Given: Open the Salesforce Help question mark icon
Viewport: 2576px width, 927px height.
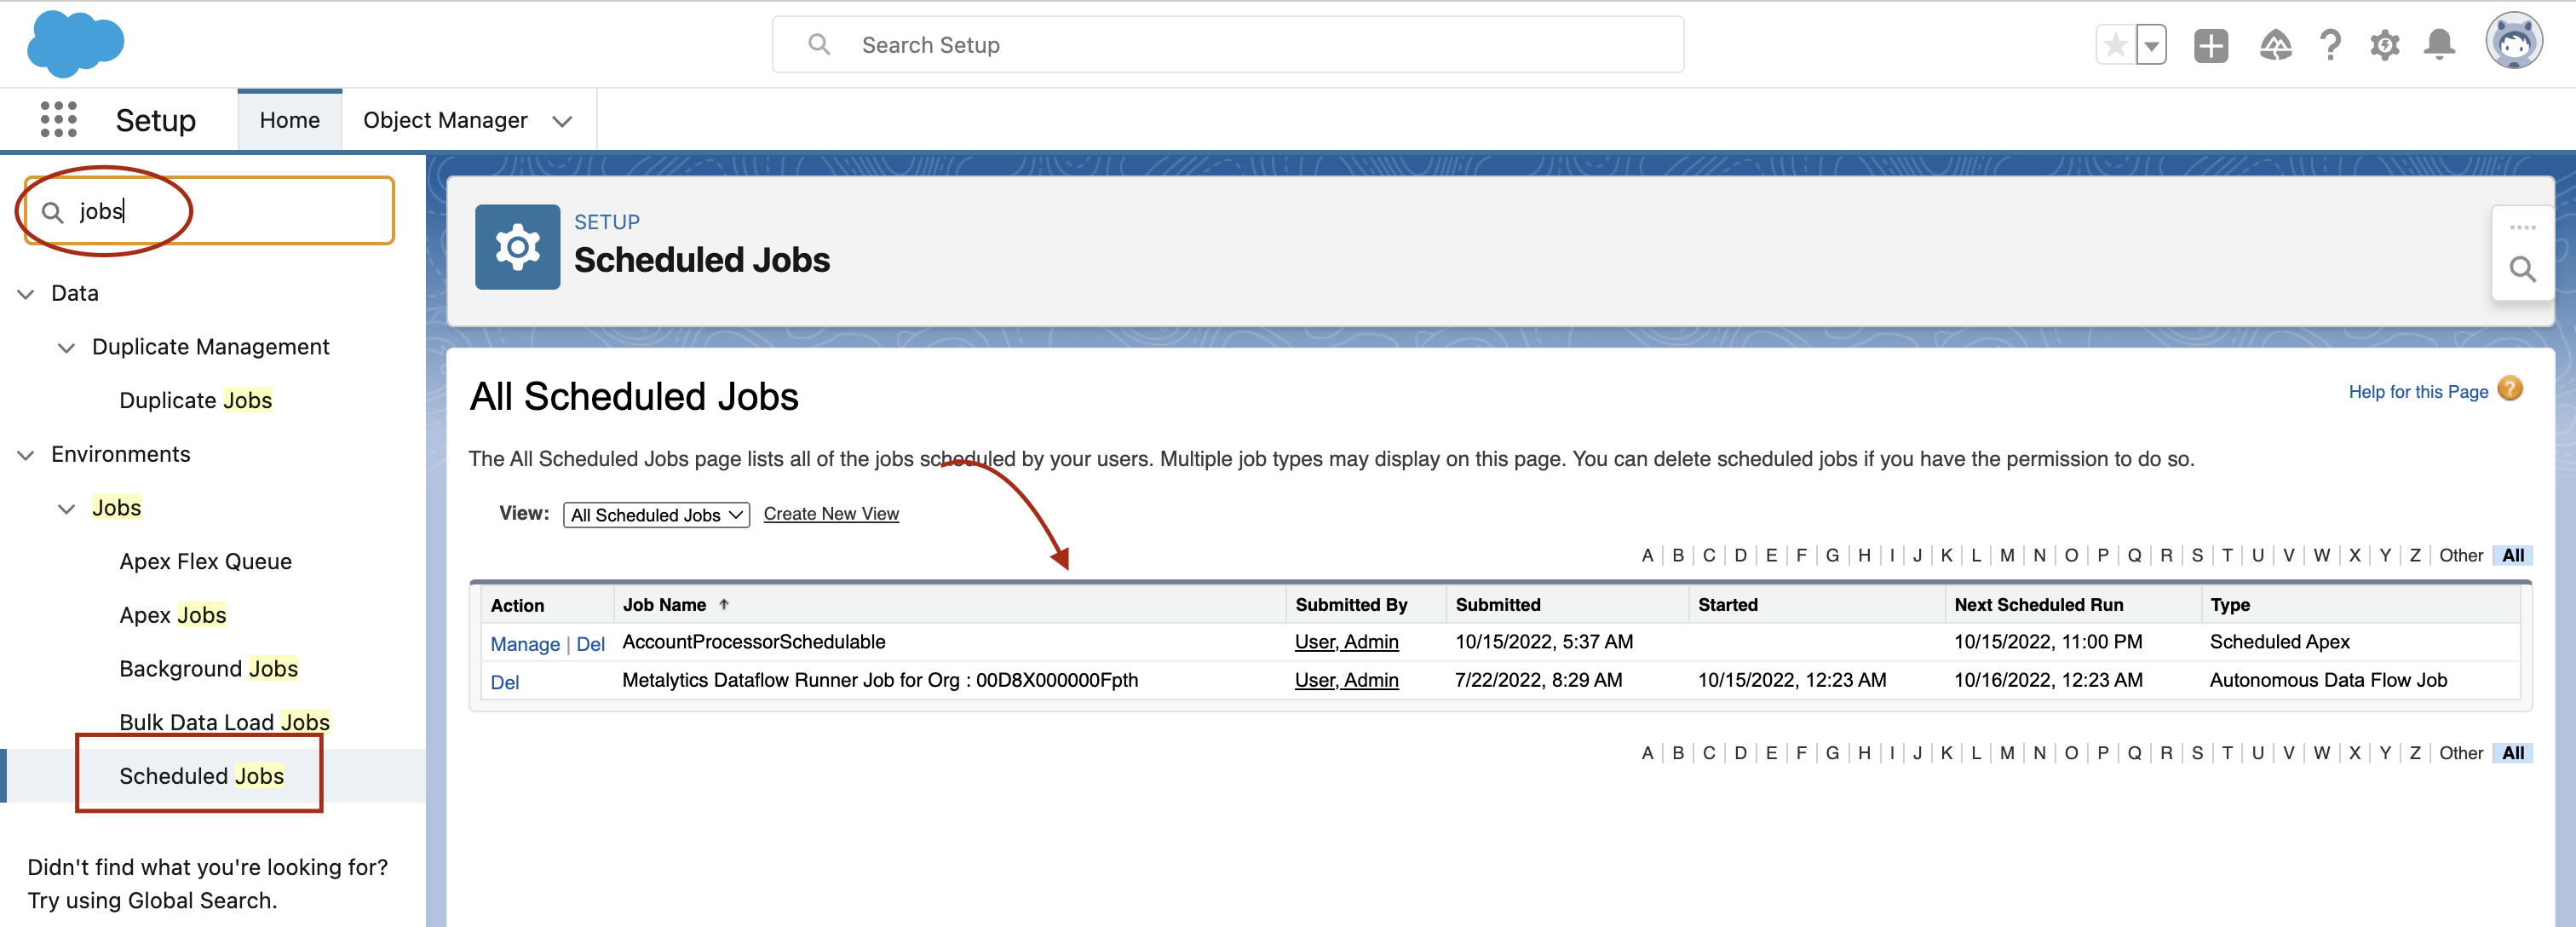Looking at the screenshot, I should tap(2330, 45).
